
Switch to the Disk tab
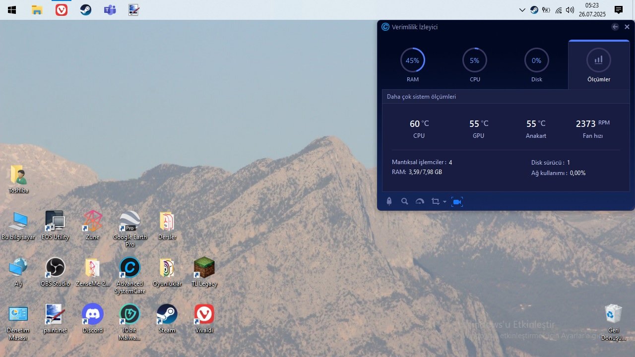536,65
